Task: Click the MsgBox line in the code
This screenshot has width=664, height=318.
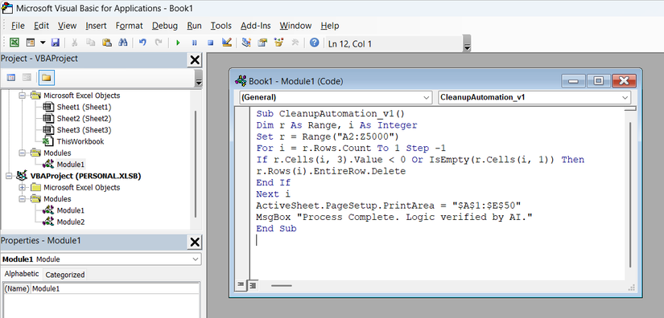Action: tap(394, 217)
